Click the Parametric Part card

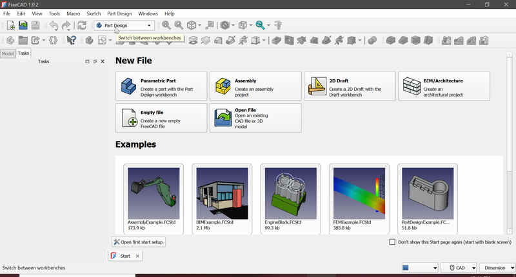161,86
